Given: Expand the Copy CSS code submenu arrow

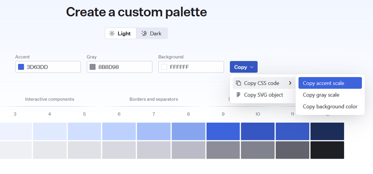Looking at the screenshot, I should coord(290,83).
